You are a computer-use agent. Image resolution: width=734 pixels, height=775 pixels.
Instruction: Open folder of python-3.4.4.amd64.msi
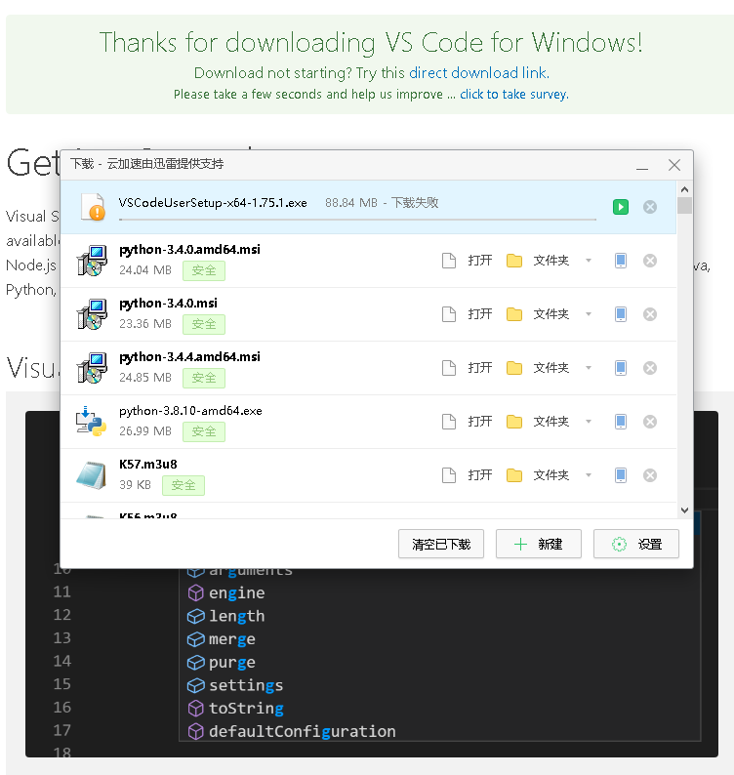538,368
